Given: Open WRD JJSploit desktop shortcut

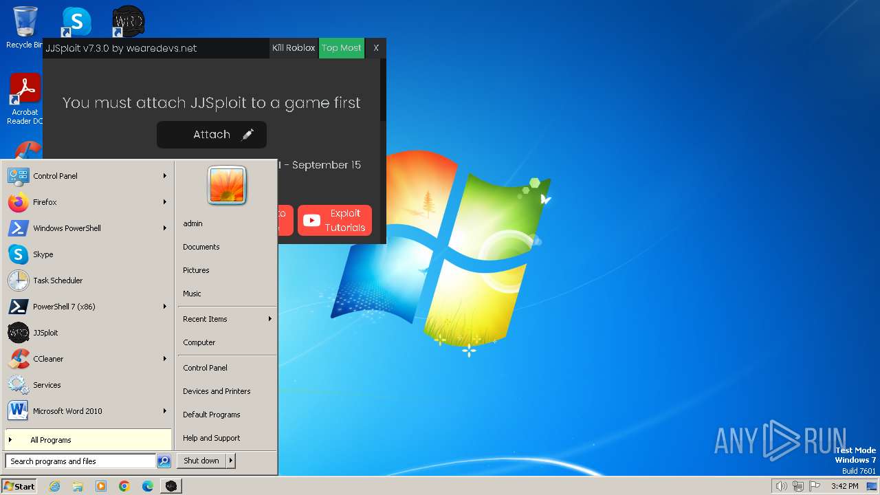Looking at the screenshot, I should pos(128,22).
